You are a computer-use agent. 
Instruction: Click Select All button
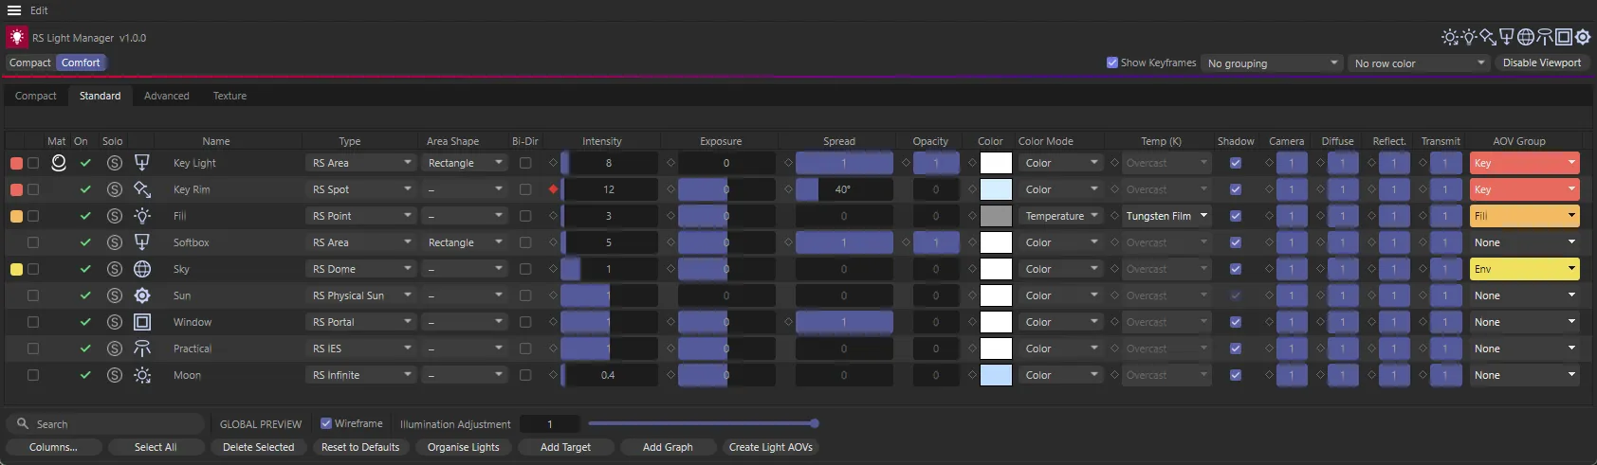click(x=156, y=447)
